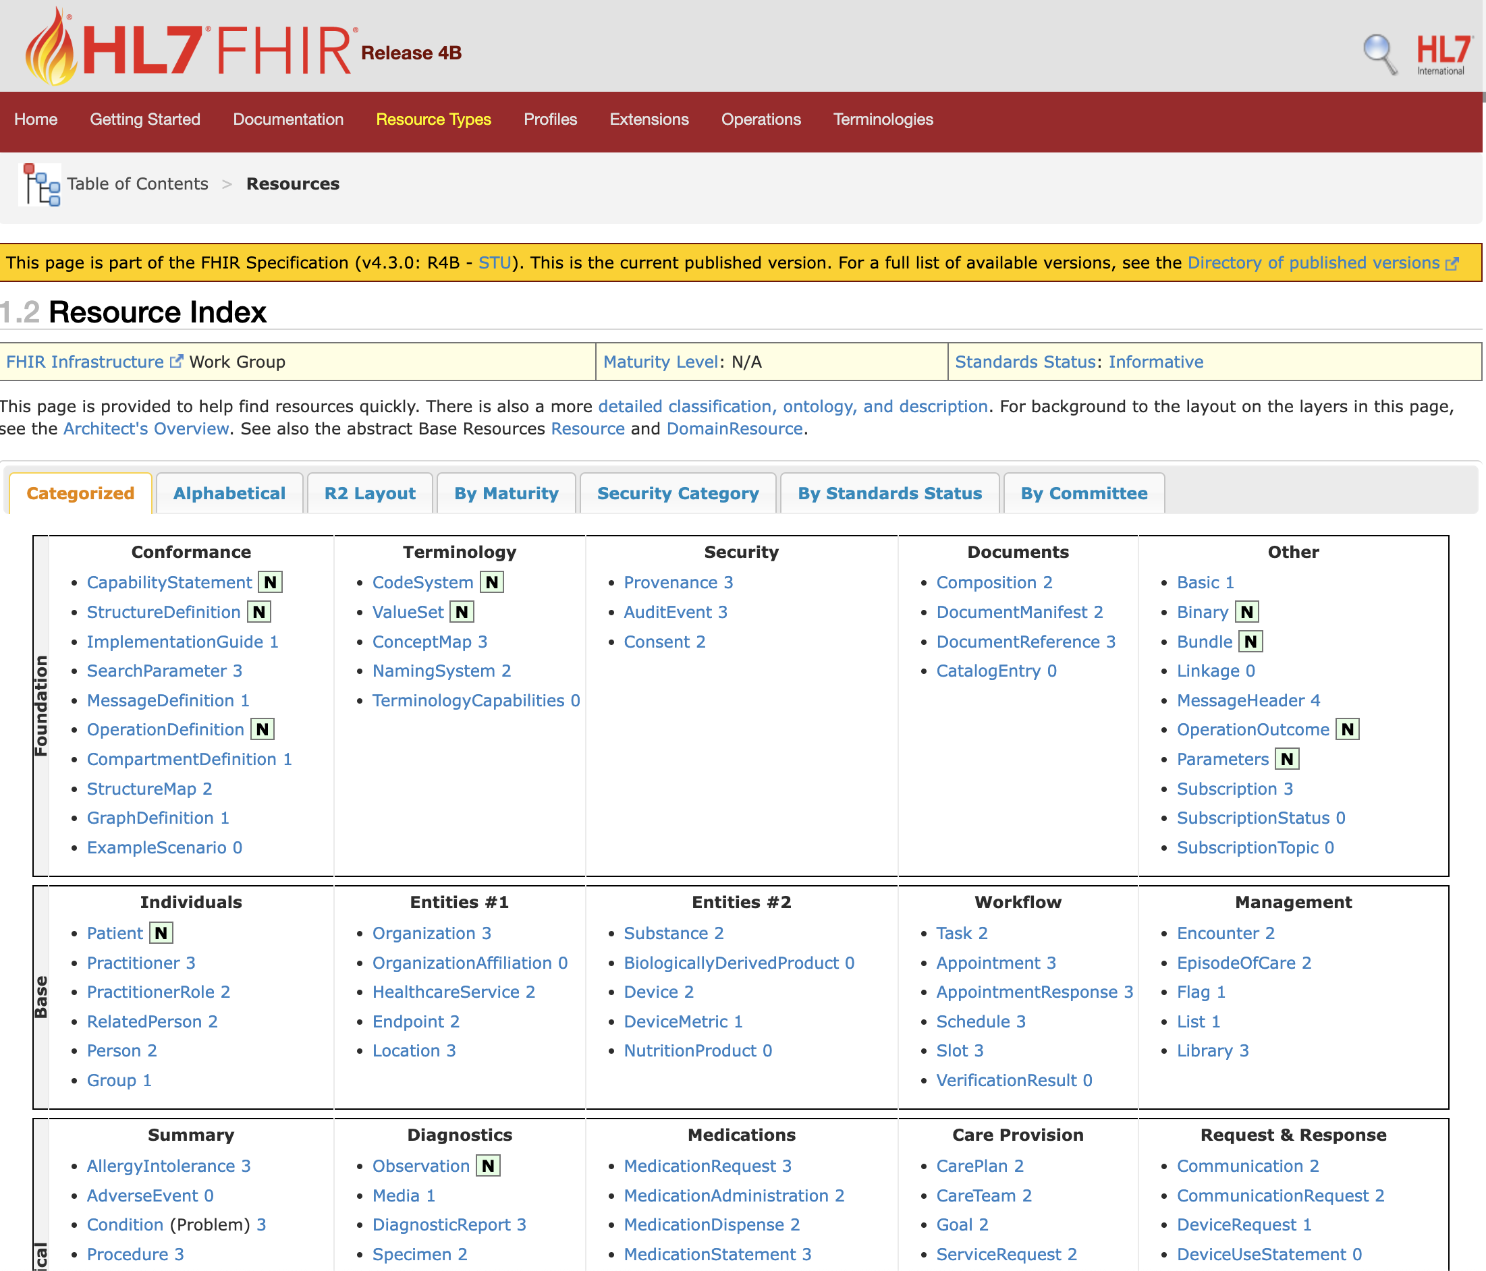The height and width of the screenshot is (1271, 1486).
Task: Open the MedicationRequest resource link
Action: click(x=699, y=1166)
